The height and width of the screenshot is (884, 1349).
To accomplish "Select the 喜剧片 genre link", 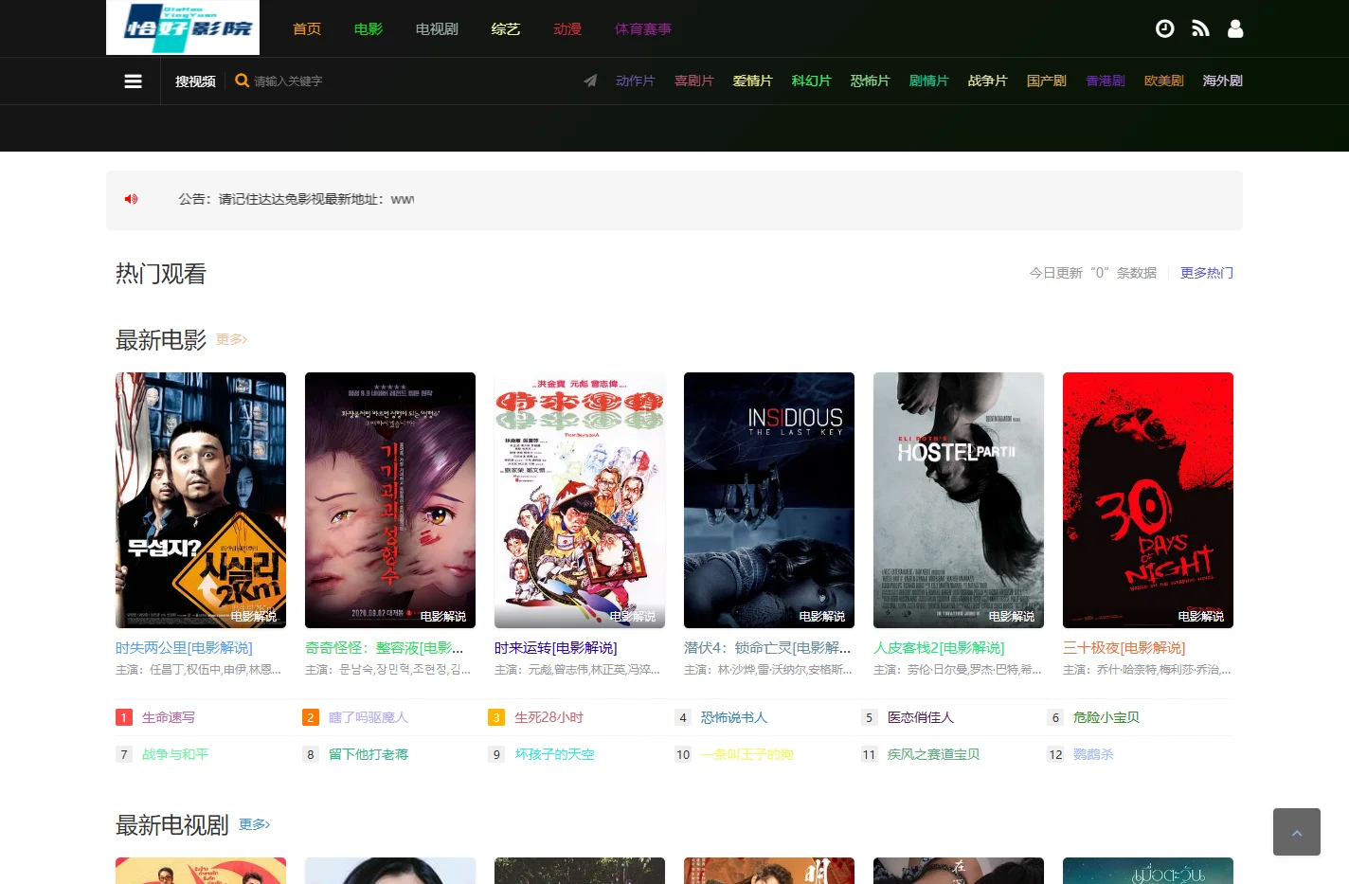I will (694, 81).
